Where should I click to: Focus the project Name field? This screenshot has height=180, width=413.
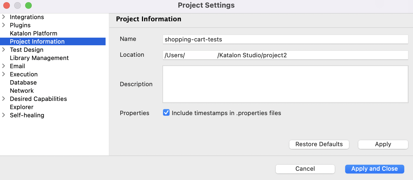[x=285, y=39]
